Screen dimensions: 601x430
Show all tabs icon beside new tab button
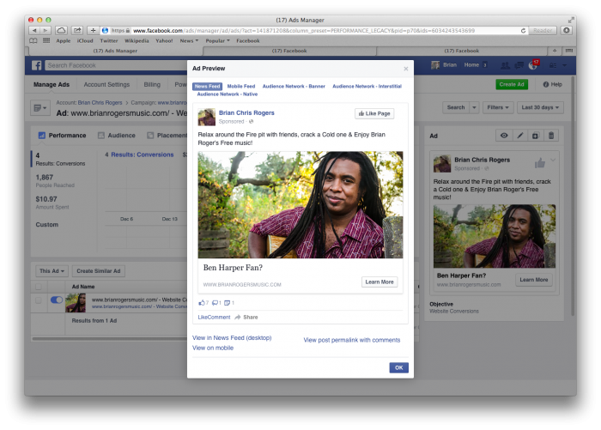coord(568,51)
